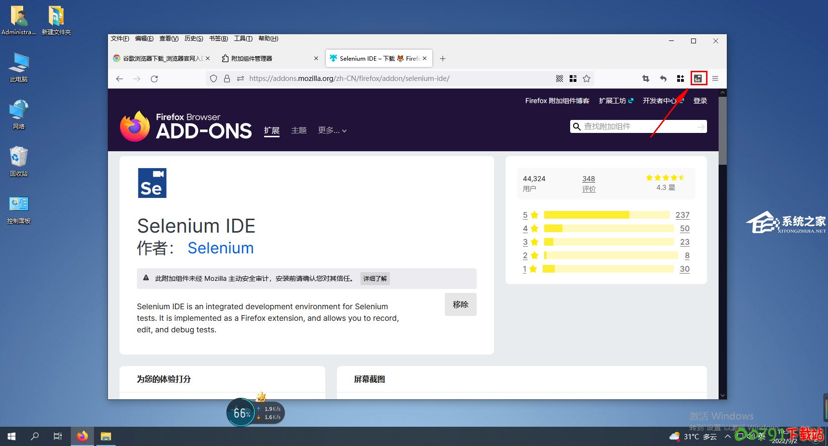Open the Windows Start menu

click(12, 436)
